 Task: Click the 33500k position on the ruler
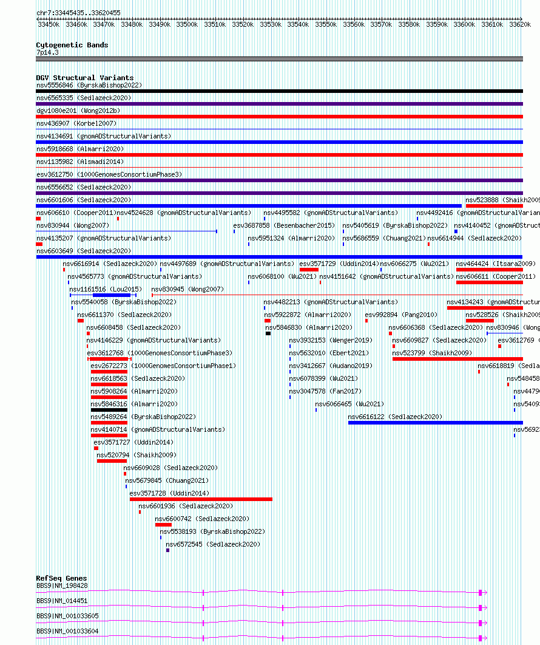187,24
